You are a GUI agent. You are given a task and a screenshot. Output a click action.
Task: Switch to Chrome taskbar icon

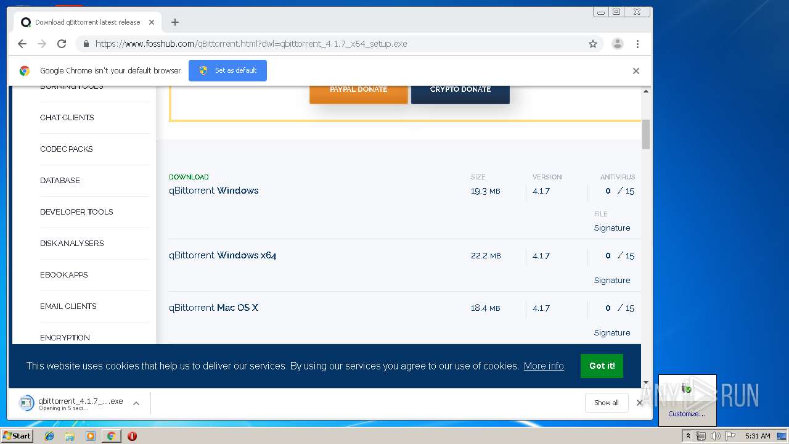coord(111,436)
